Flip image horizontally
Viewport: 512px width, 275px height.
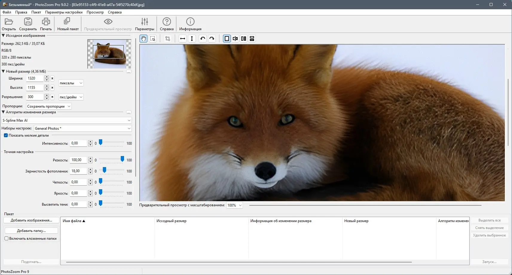click(183, 39)
